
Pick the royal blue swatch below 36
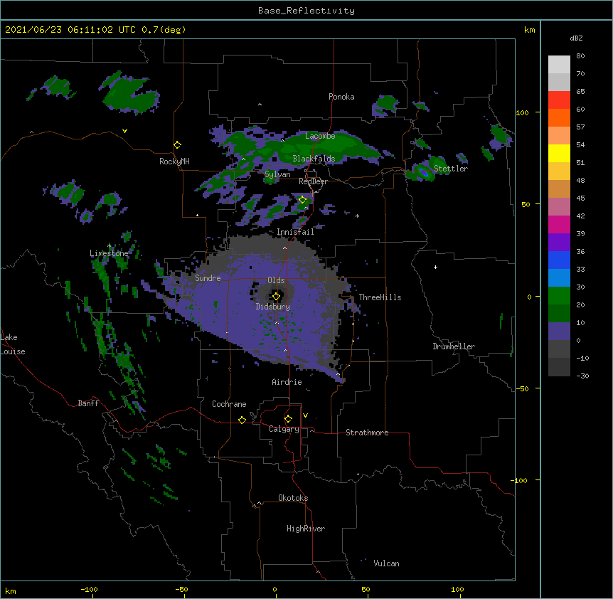(559, 260)
